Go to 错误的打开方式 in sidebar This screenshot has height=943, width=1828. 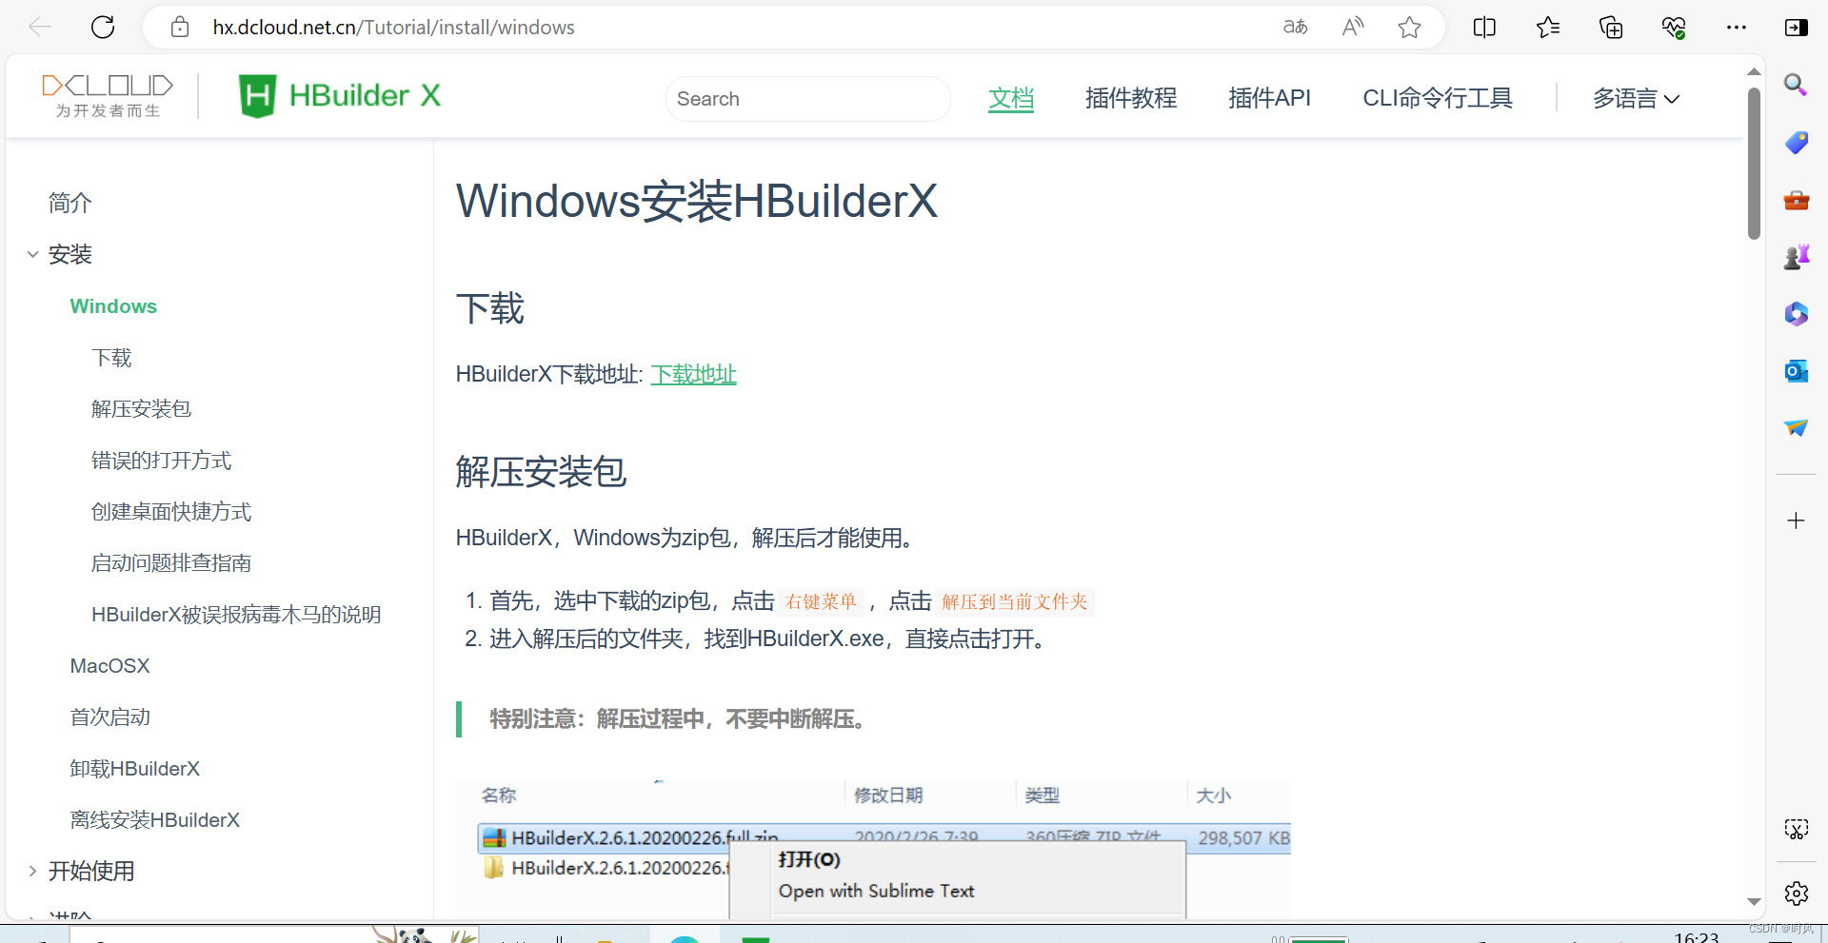point(161,461)
